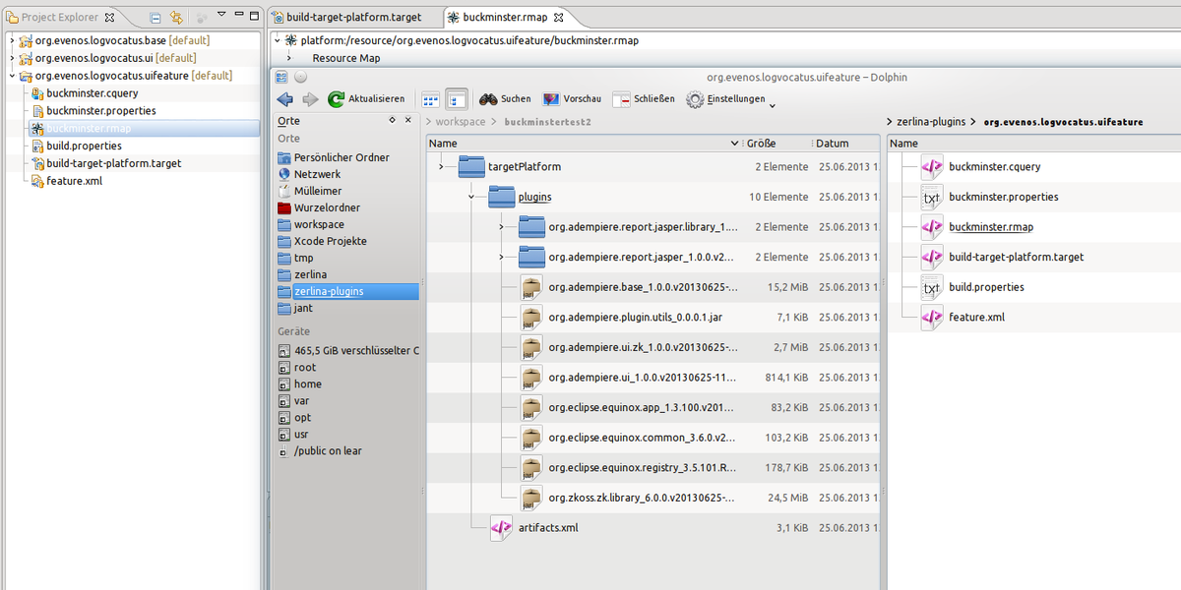Click workspace in the breadcrumb path

(x=460, y=122)
